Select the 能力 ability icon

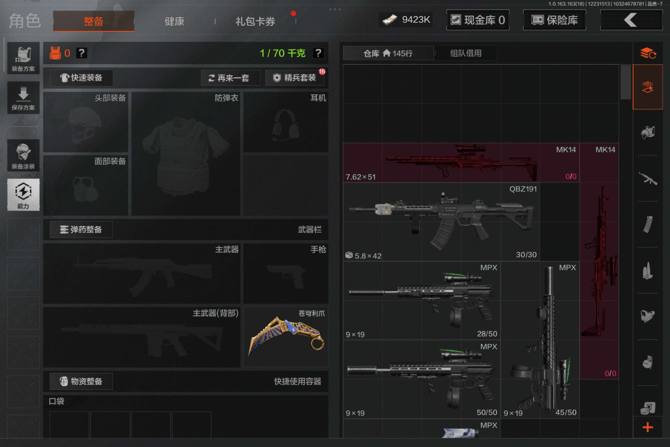pyautogui.click(x=23, y=195)
